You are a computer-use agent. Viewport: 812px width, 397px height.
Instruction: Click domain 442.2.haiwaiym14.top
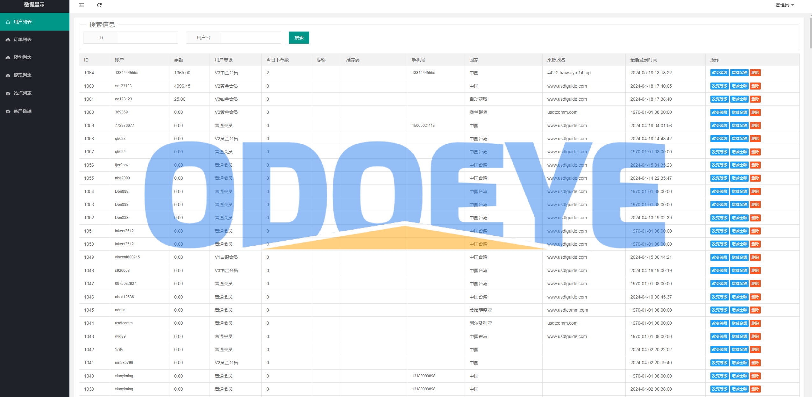569,73
